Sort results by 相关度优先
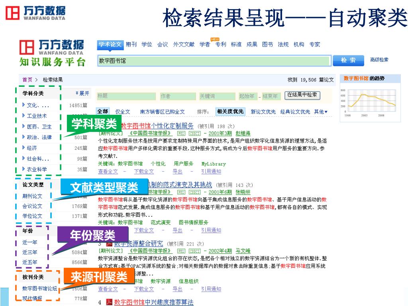The image size is (408, 306). tap(230, 112)
